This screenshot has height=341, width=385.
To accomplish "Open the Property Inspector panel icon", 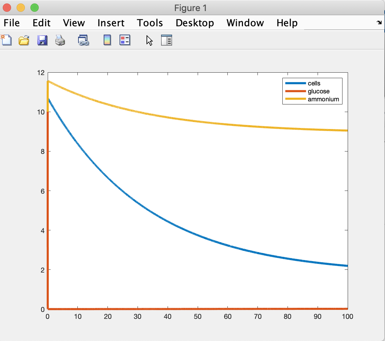I will click(167, 40).
